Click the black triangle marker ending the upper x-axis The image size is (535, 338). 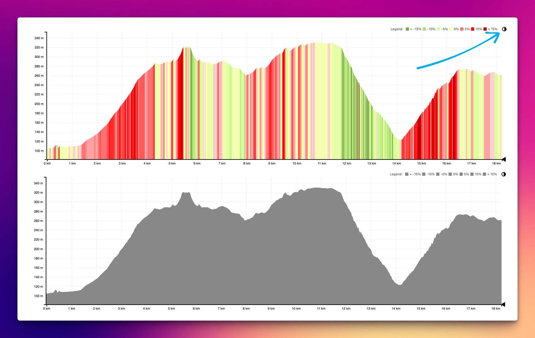[x=504, y=159]
